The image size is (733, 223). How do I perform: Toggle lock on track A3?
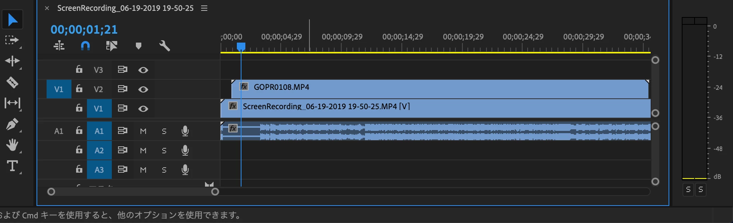79,169
